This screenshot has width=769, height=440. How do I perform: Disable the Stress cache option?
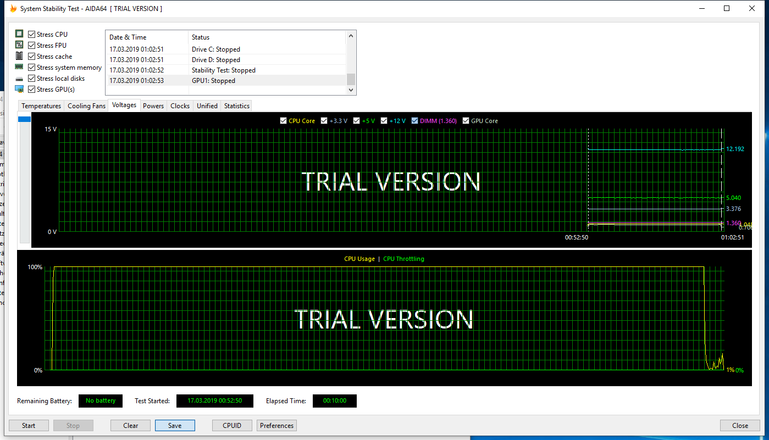pos(32,56)
